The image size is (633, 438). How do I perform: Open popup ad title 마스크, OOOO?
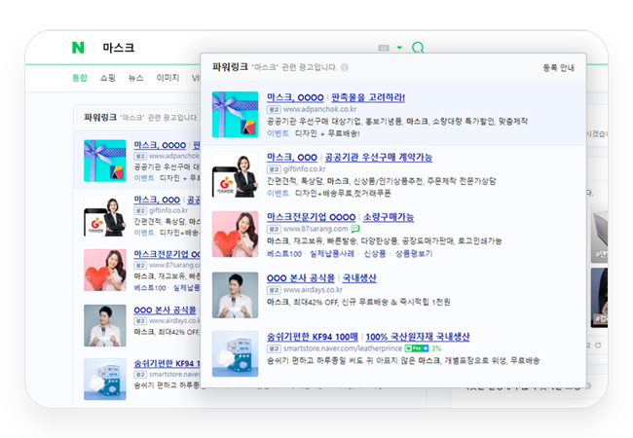295,97
